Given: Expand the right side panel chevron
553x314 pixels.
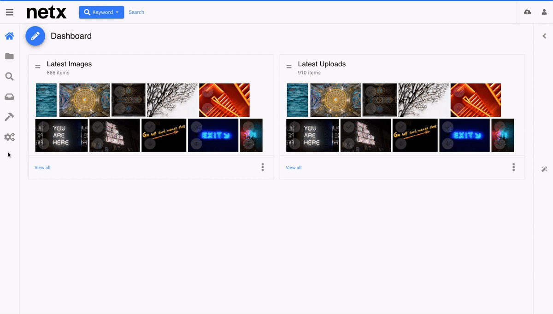Looking at the screenshot, I should pyautogui.click(x=544, y=36).
